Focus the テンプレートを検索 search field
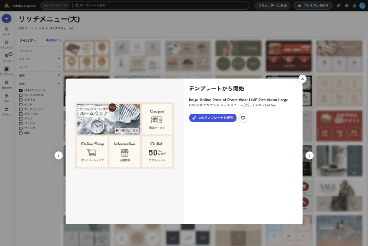368x246 pixels. (x=162, y=6)
